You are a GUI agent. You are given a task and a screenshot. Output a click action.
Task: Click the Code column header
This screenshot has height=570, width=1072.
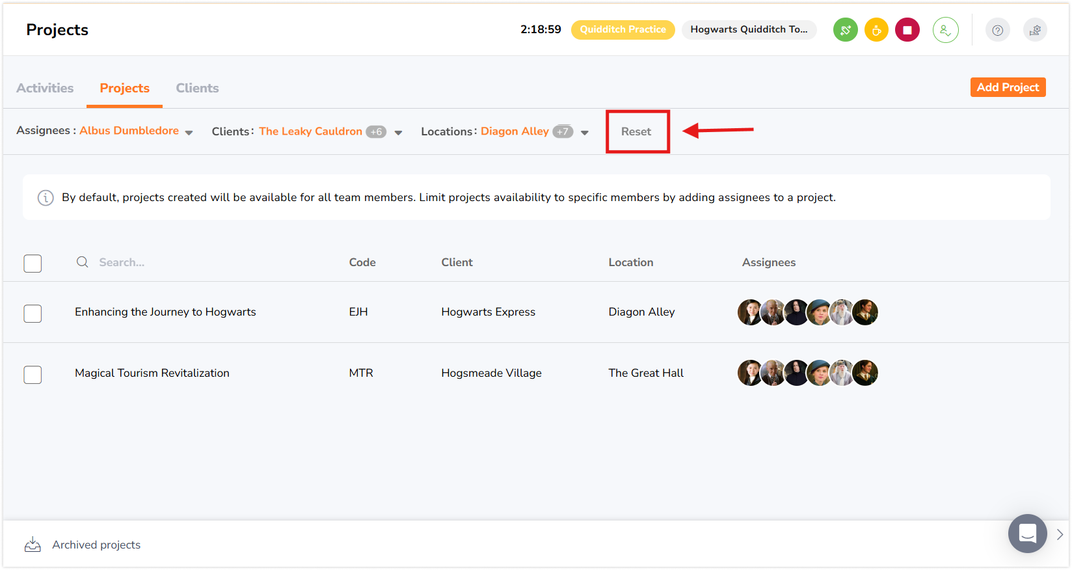coord(362,262)
